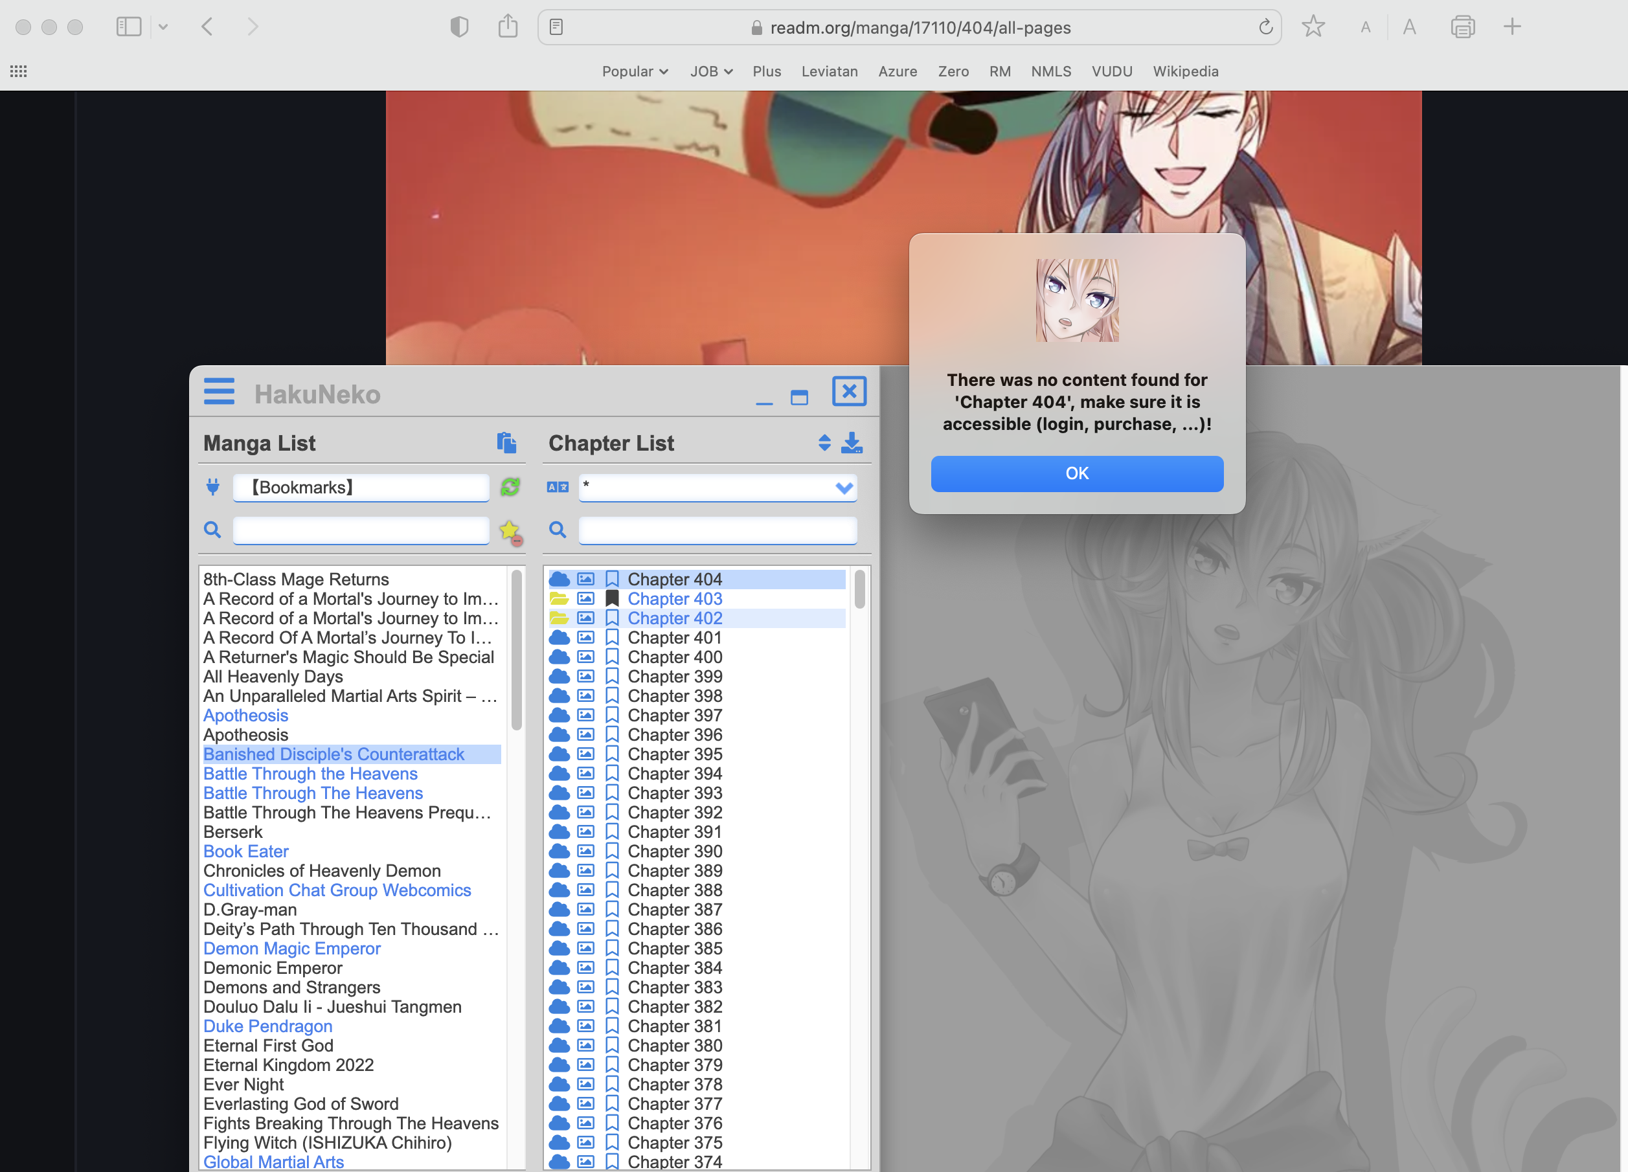Copy manga list using the clipboard icon

(x=508, y=443)
